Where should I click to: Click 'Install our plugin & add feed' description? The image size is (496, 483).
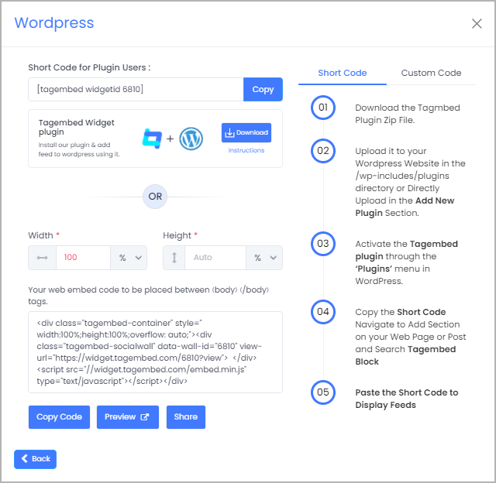79,149
